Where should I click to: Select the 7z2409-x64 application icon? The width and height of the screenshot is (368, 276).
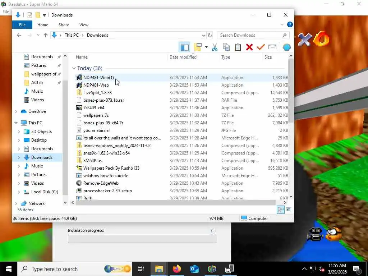coord(79,108)
